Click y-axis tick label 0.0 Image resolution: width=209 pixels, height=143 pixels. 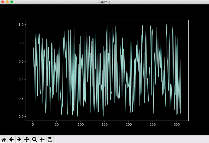point(21,117)
